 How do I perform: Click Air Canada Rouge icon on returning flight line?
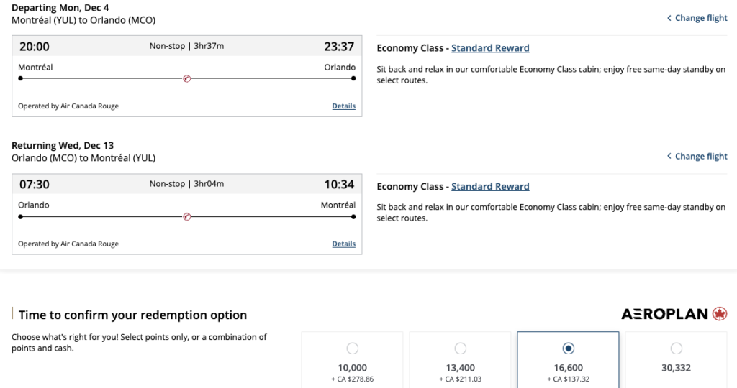(x=187, y=216)
